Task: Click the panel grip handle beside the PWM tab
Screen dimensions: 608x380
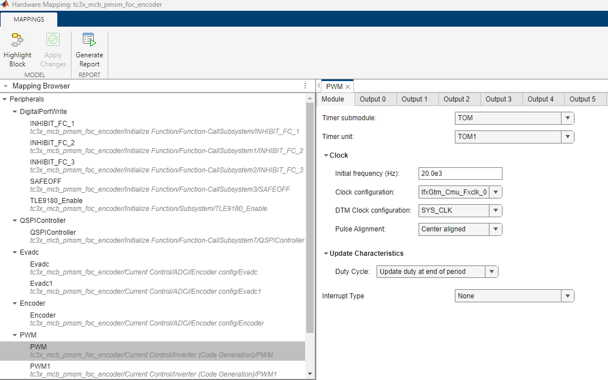Action: click(x=318, y=86)
